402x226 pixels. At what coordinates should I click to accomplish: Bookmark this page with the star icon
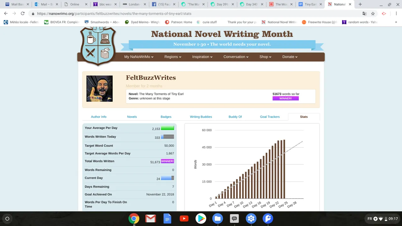pos(373,13)
